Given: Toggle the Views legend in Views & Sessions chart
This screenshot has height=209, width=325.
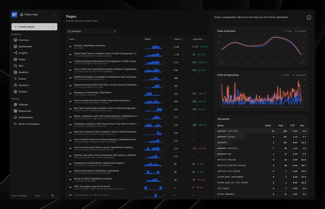Looking at the screenshot, I should 288,31.
